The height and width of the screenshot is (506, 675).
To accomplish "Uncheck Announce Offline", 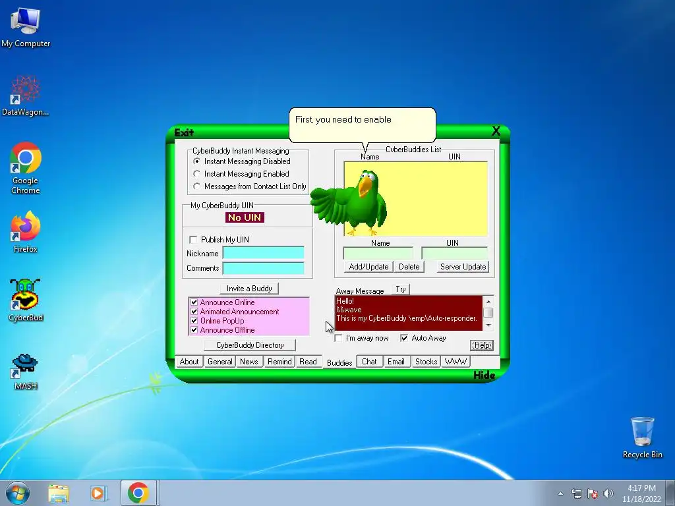I will pyautogui.click(x=194, y=330).
